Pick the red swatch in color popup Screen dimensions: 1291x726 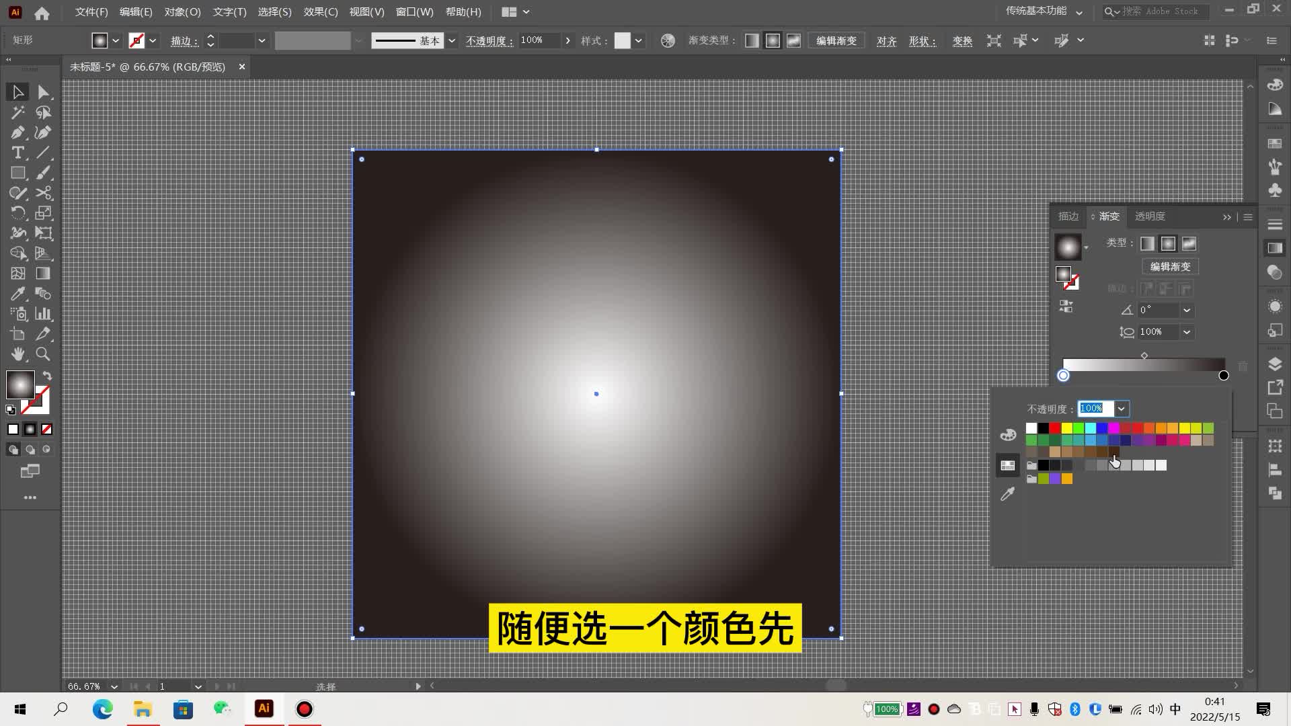[1055, 428]
